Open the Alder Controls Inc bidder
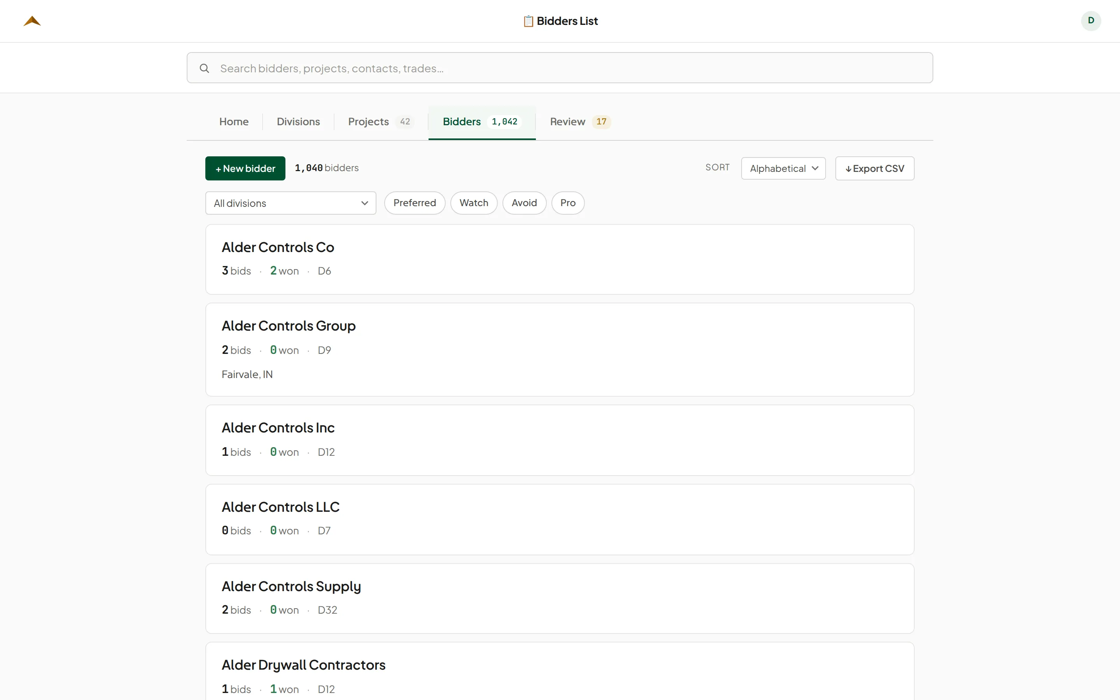Image resolution: width=1120 pixels, height=700 pixels. coord(560,440)
